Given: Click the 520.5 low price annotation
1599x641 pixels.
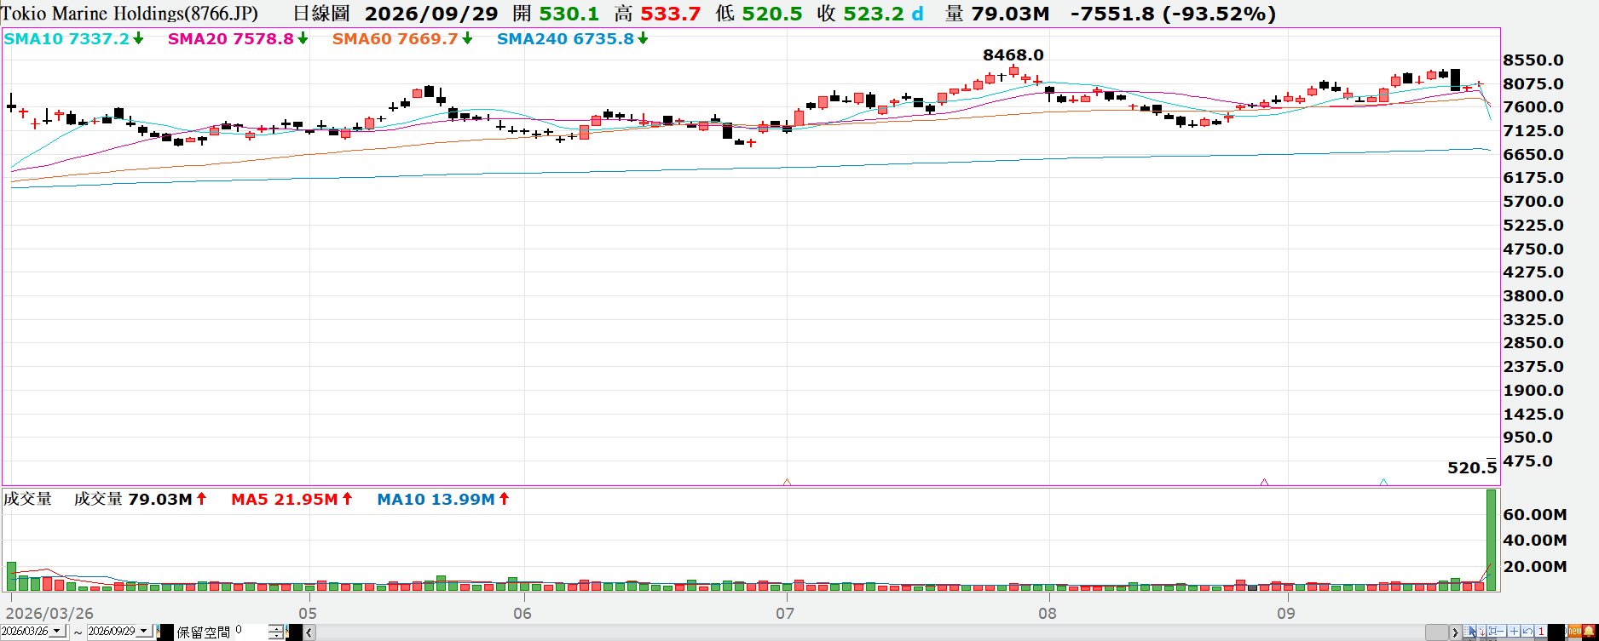Looking at the screenshot, I should [x=1472, y=468].
